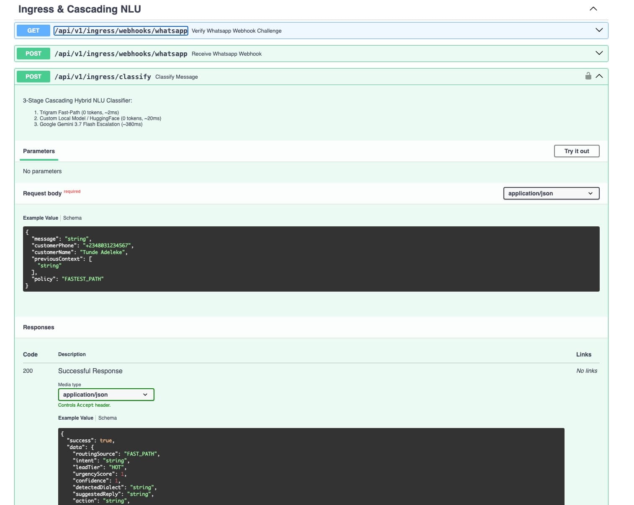634x505 pixels.
Task: Click the POST /api/v1/ingress/webhooks/whatsapp path
Action: [121, 54]
